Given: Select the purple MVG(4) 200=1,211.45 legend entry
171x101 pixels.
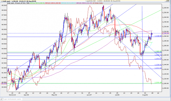Looking at the screenshot, I should click(x=84, y=3).
